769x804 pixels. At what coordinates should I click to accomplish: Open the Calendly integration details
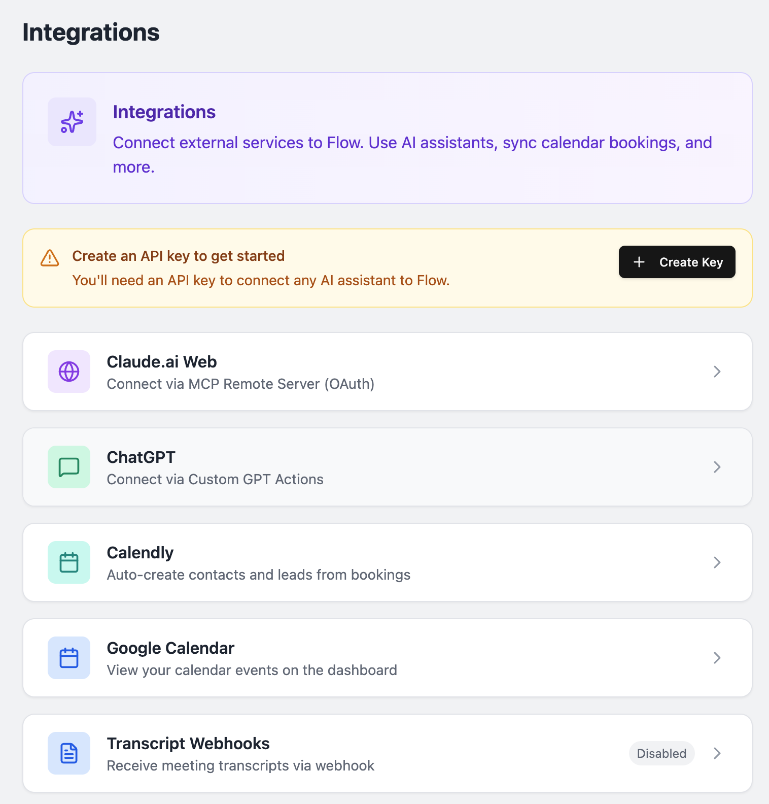pos(386,562)
